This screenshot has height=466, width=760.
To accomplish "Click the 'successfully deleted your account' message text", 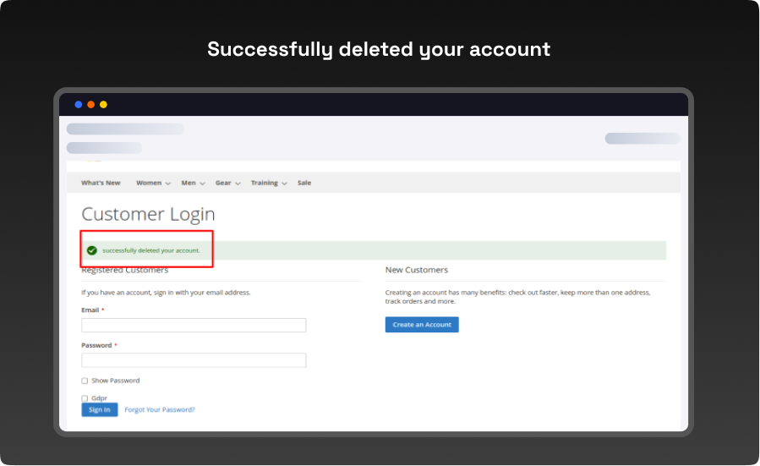I will click(150, 250).
